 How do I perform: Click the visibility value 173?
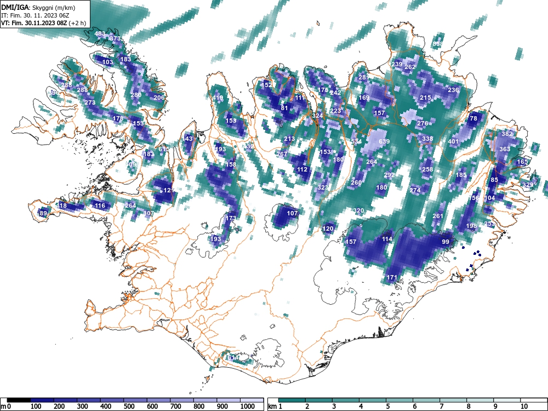pyautogui.click(x=231, y=219)
